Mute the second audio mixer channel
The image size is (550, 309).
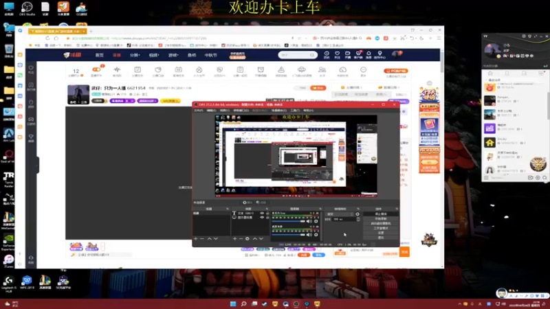(x=309, y=235)
